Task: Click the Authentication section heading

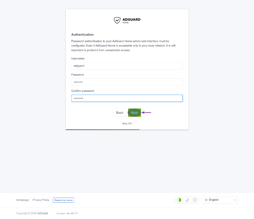Action: coord(82,34)
